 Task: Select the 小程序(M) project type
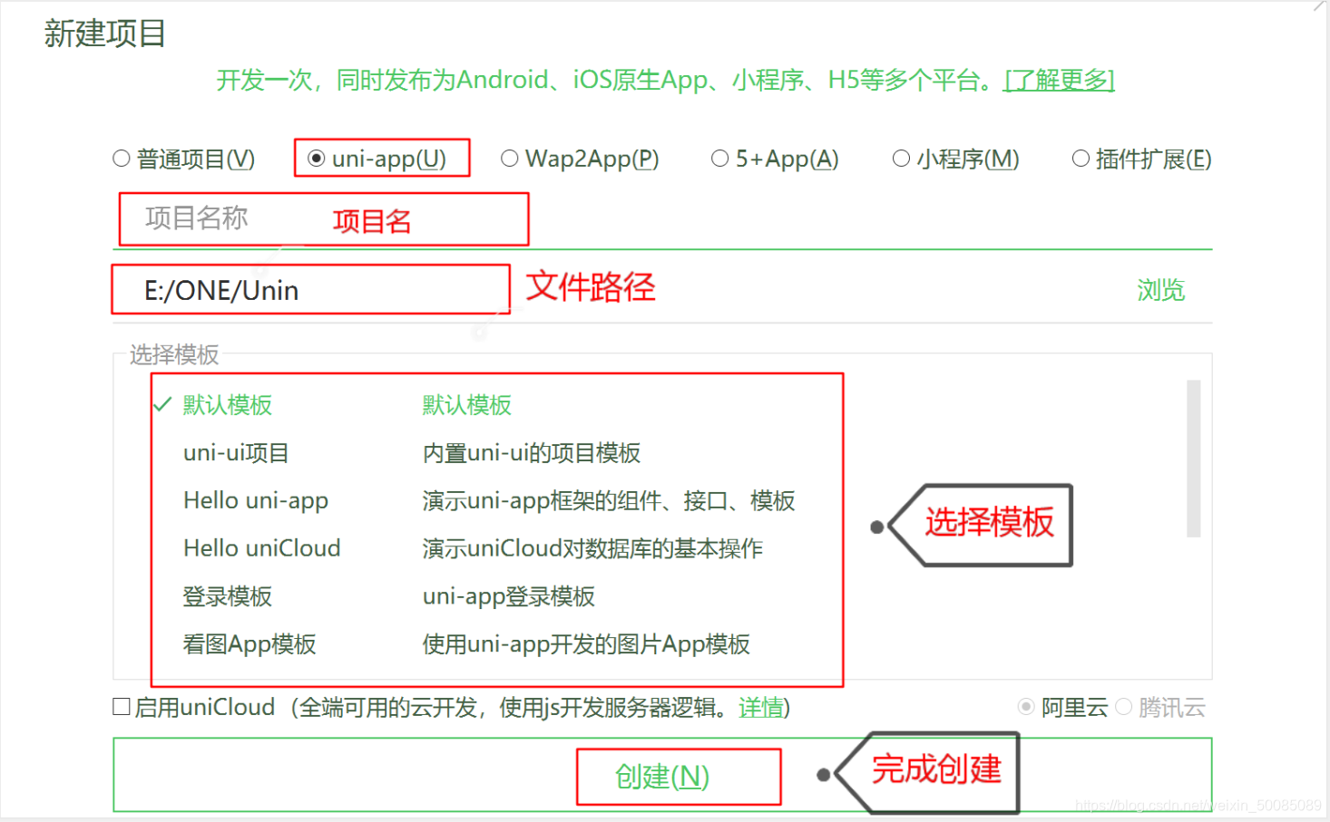pyautogui.click(x=900, y=158)
